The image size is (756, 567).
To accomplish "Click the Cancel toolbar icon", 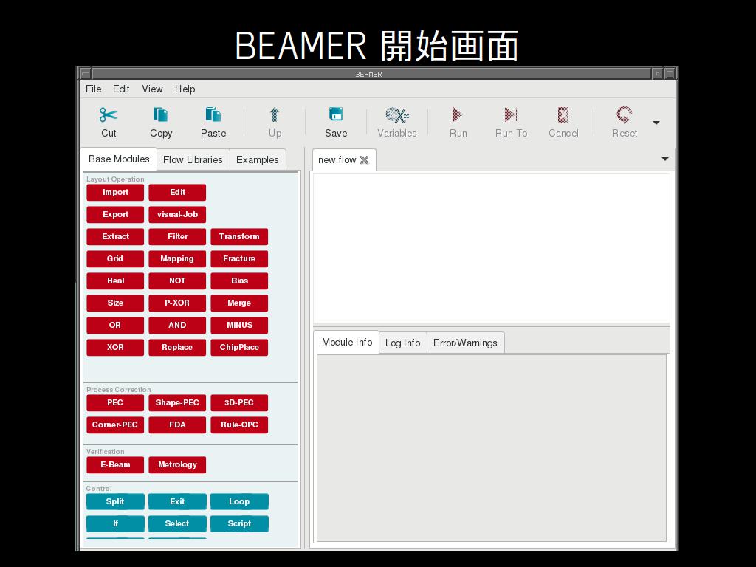I will [x=563, y=114].
